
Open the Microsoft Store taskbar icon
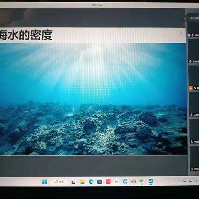99,182
